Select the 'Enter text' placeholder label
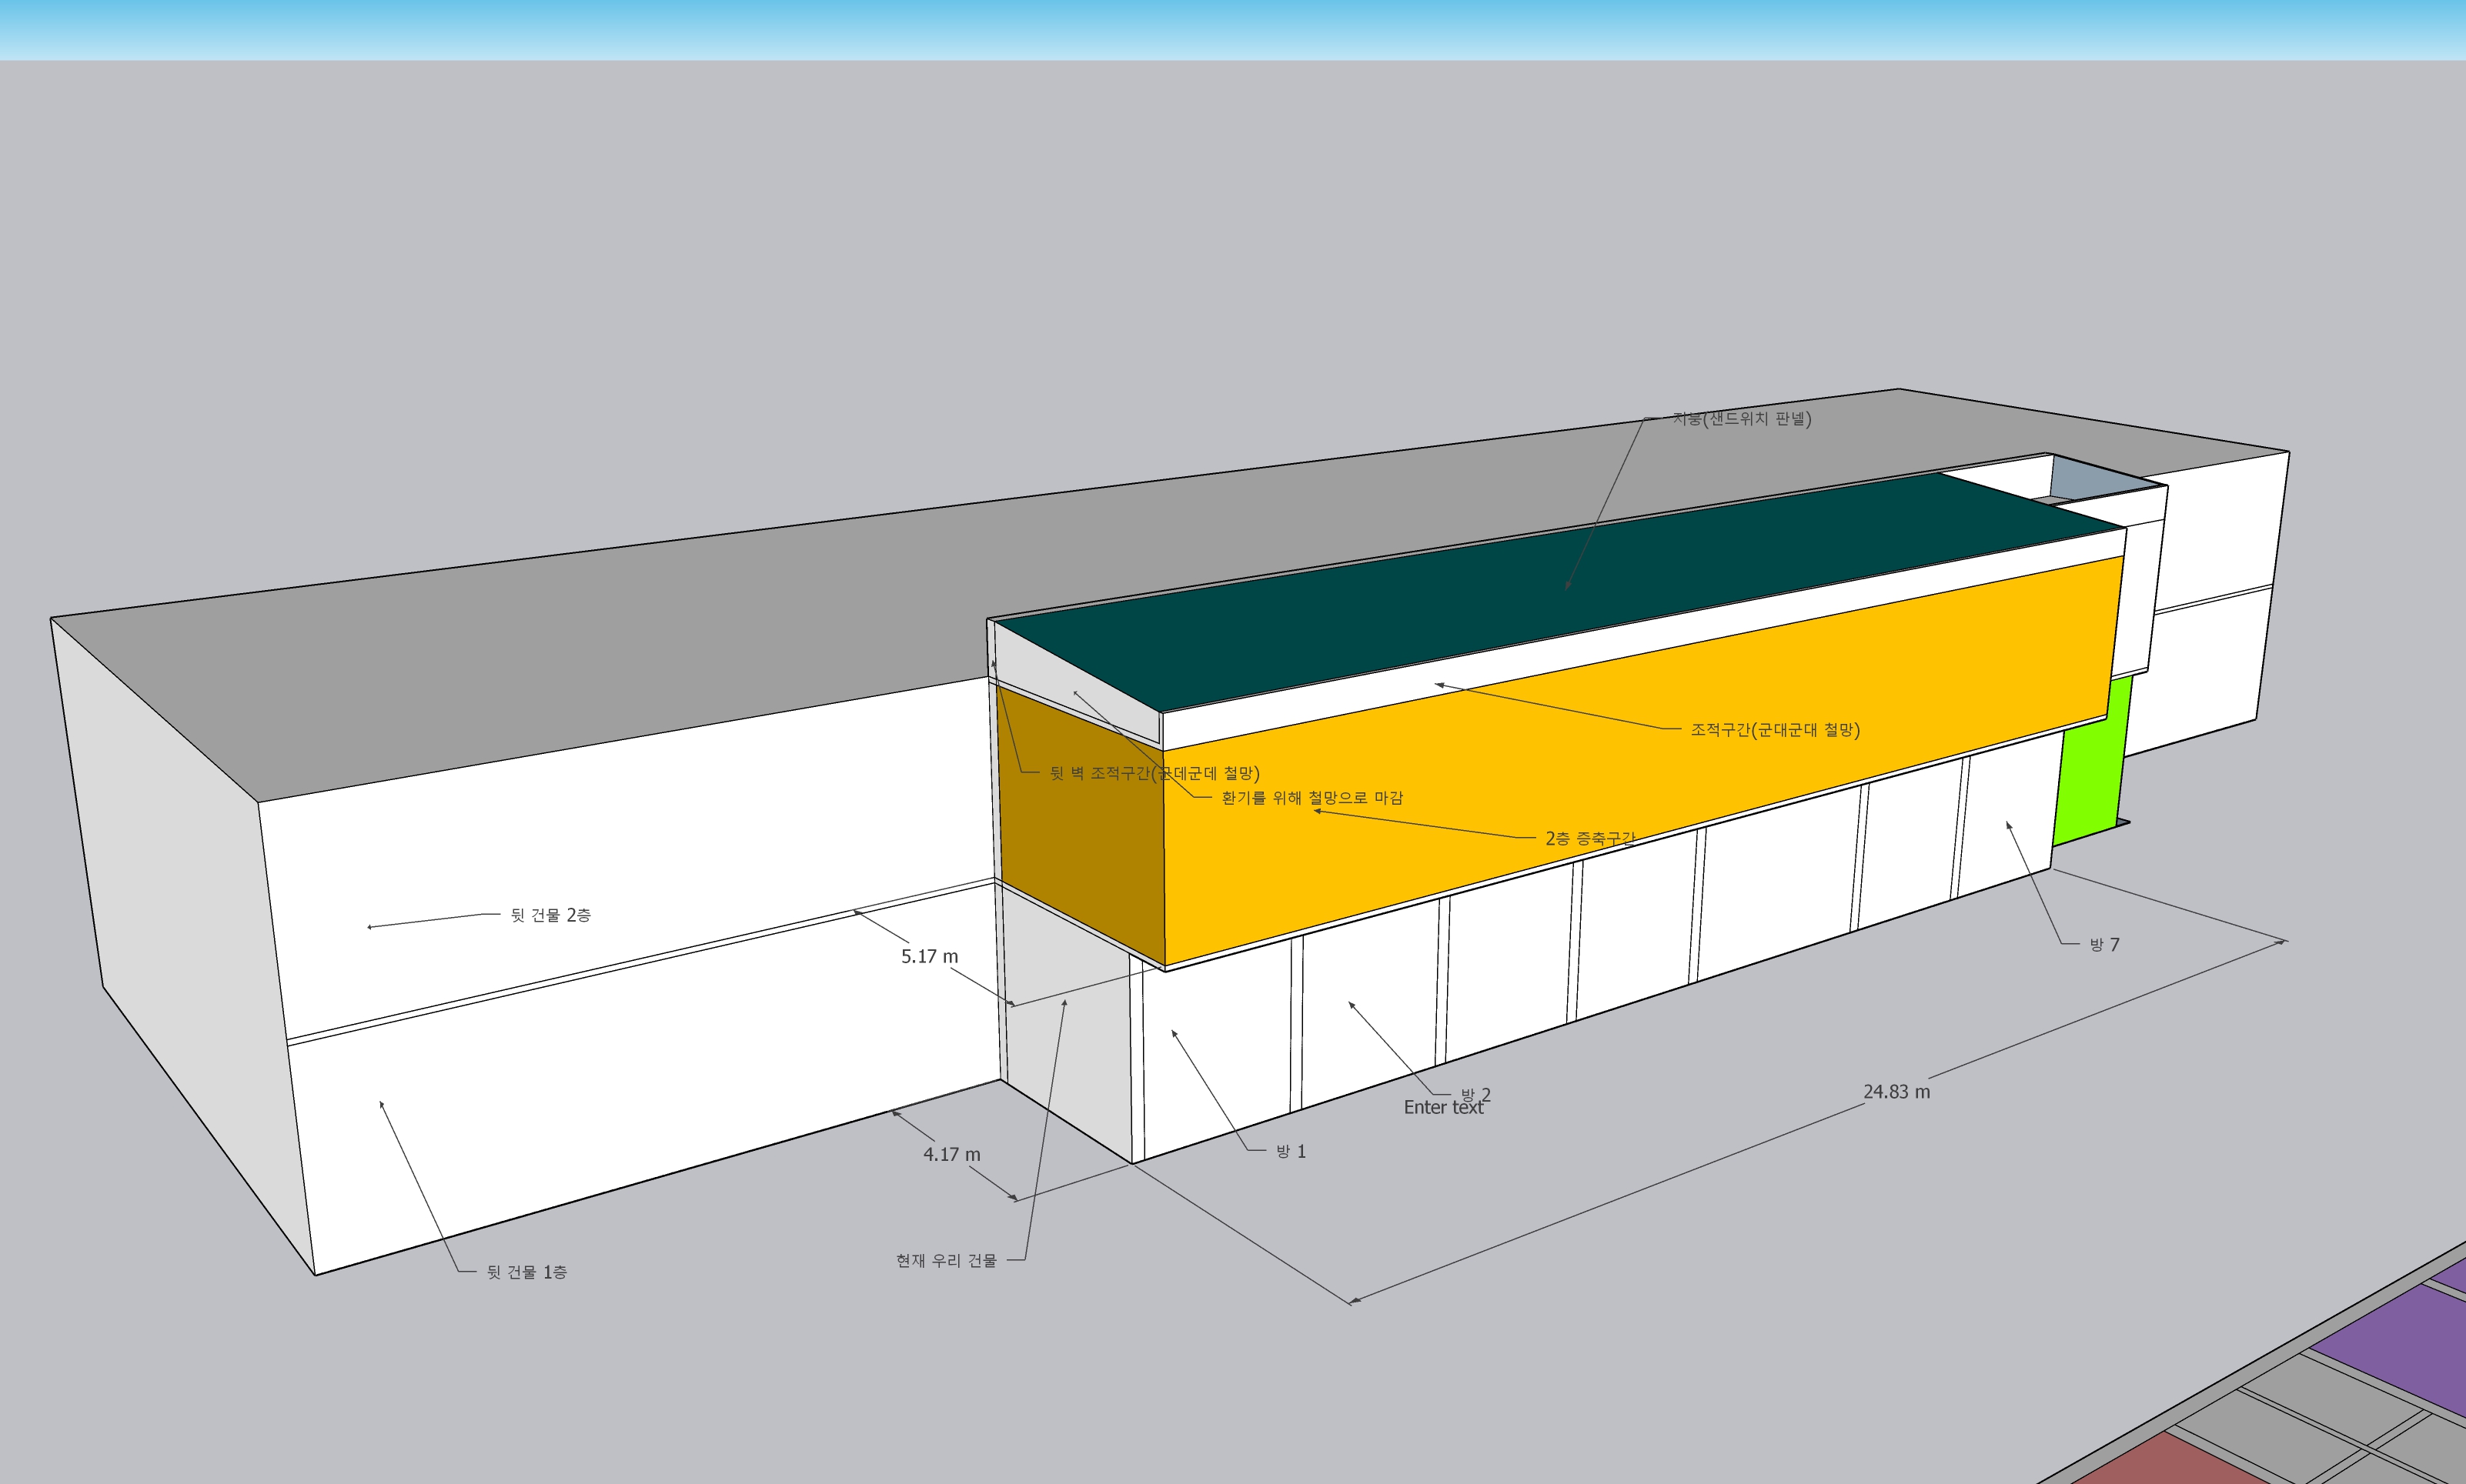Viewport: 2466px width, 1484px height. click(1442, 1108)
